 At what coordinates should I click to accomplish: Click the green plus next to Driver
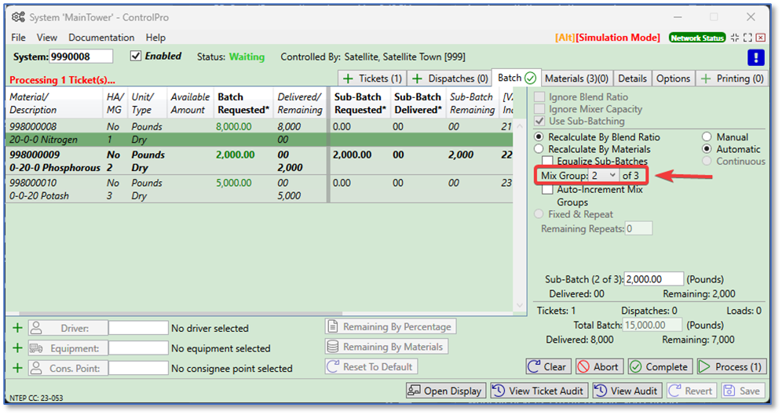(x=17, y=328)
